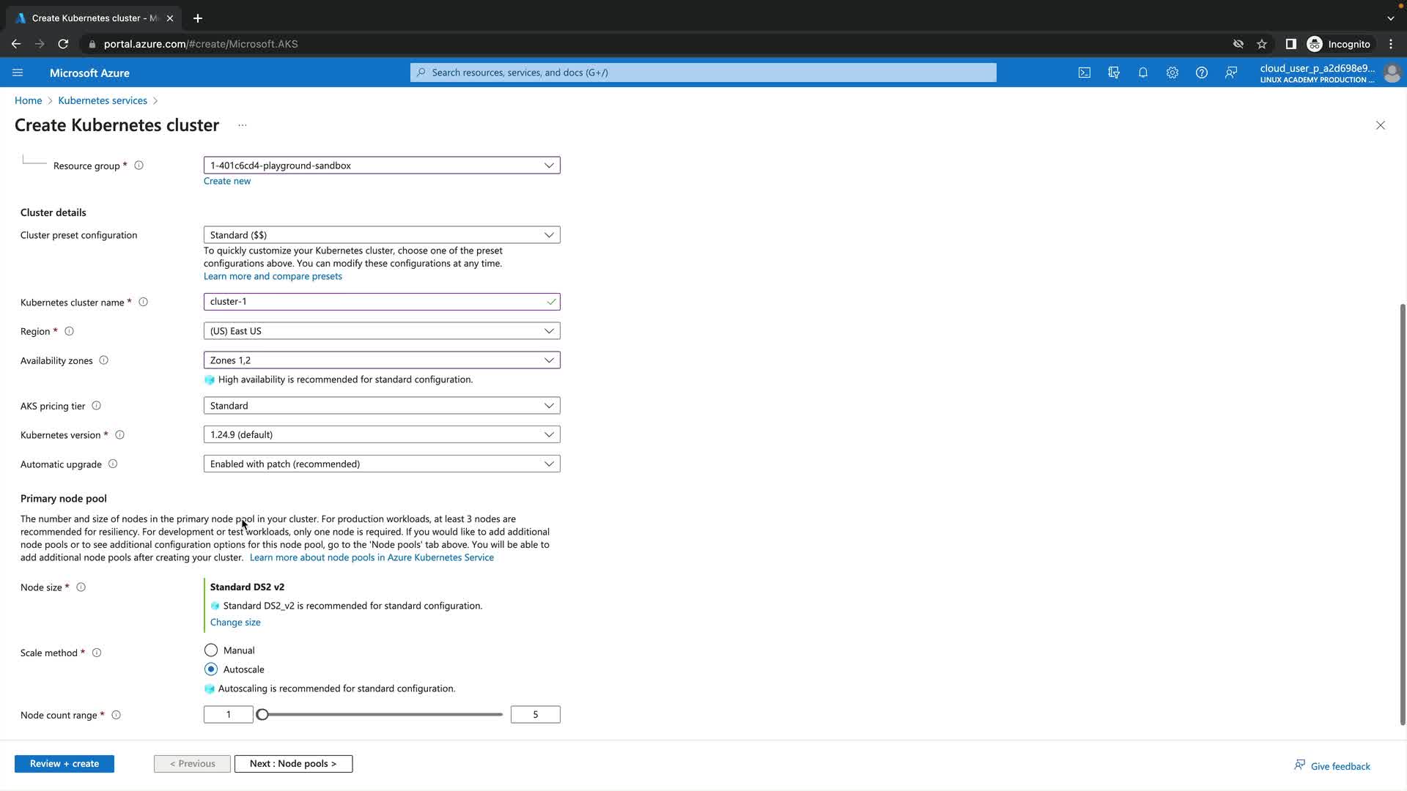This screenshot has height=791, width=1407.
Task: Click the Kubernetes cluster name field
Action: pos(374,302)
